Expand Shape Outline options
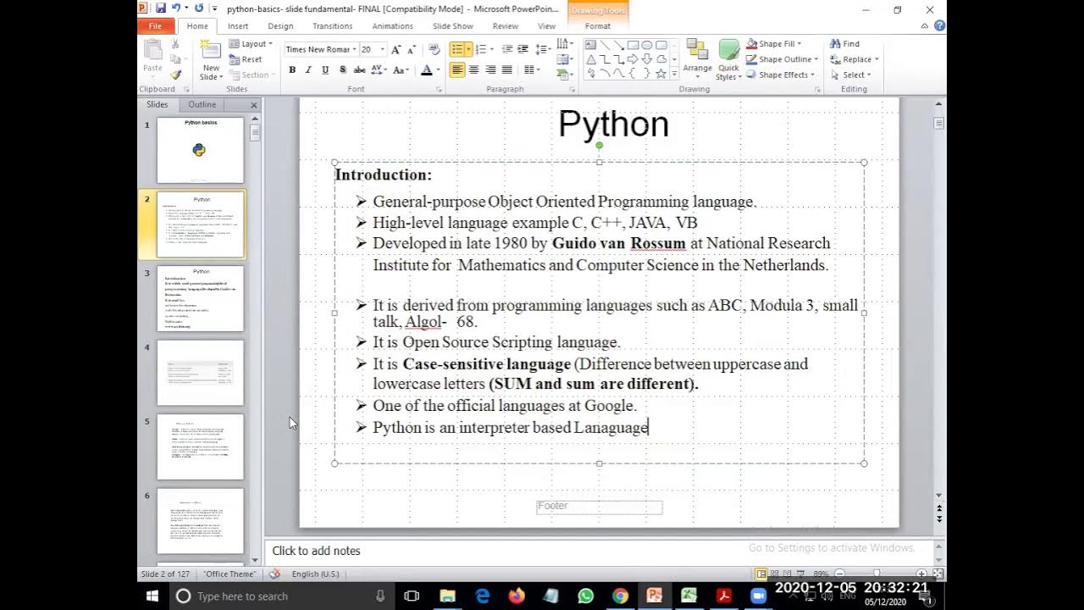Image resolution: width=1084 pixels, height=610 pixels. [x=782, y=59]
